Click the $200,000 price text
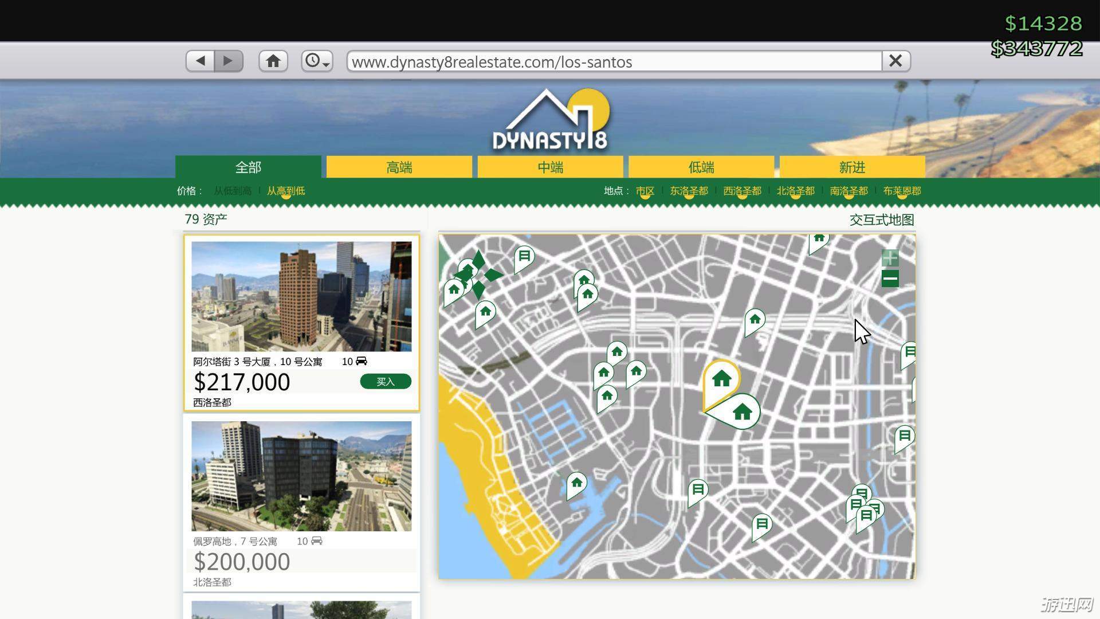The height and width of the screenshot is (619, 1100). coord(242,562)
